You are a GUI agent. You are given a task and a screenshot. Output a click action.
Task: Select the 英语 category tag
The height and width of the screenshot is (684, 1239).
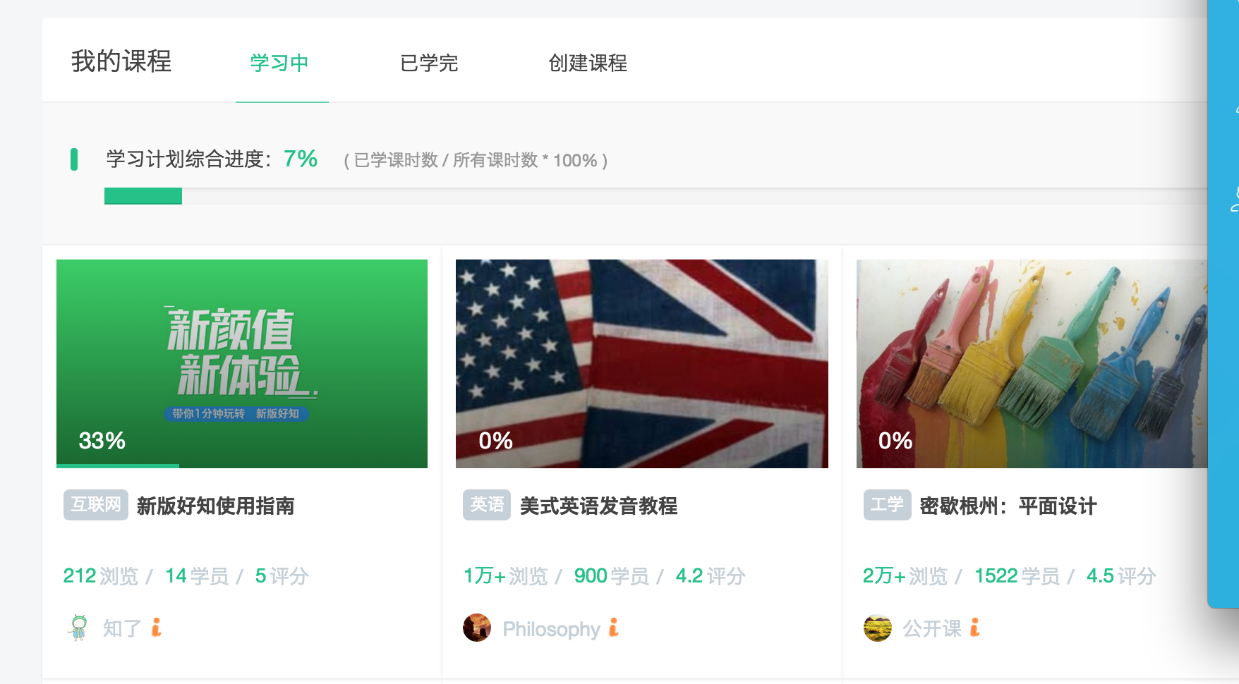[487, 505]
